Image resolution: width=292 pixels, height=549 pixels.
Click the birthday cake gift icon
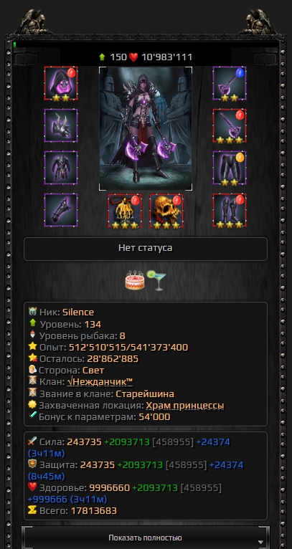135,280
